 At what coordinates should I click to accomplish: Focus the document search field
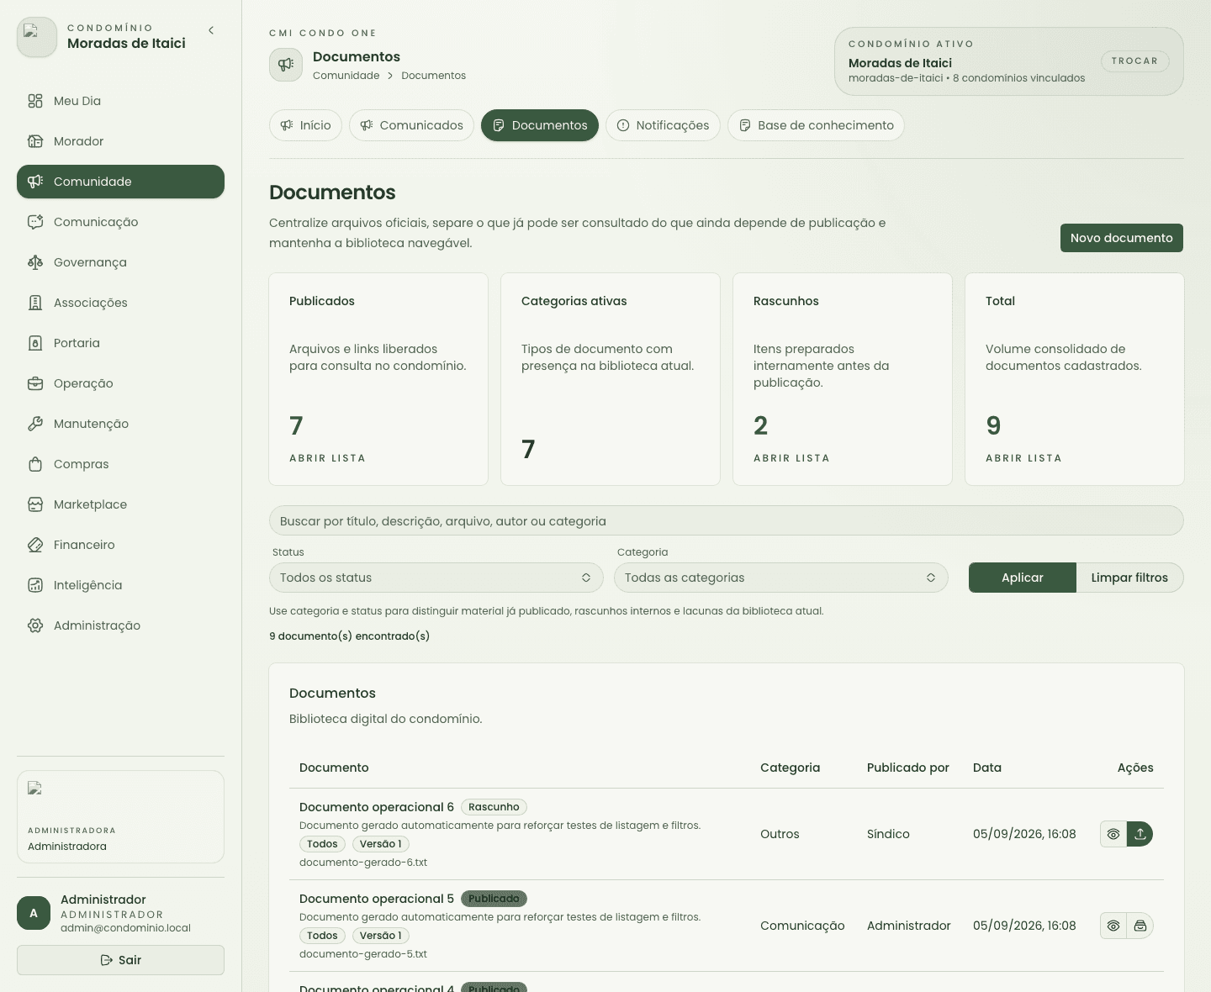click(x=727, y=520)
